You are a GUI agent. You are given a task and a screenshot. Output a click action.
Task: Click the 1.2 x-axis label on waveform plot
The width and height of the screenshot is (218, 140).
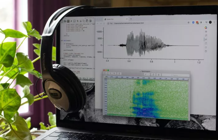pyautogui.click(x=199, y=63)
